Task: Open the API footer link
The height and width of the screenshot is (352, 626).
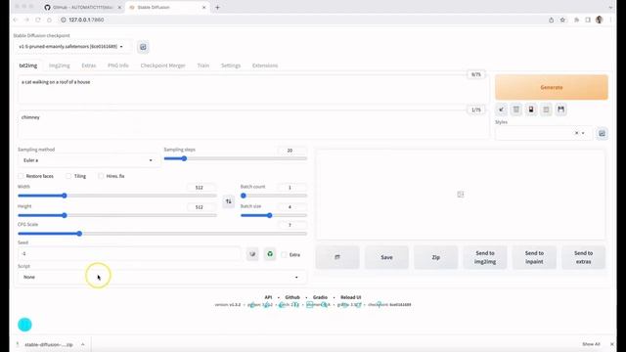Action: coord(268,297)
